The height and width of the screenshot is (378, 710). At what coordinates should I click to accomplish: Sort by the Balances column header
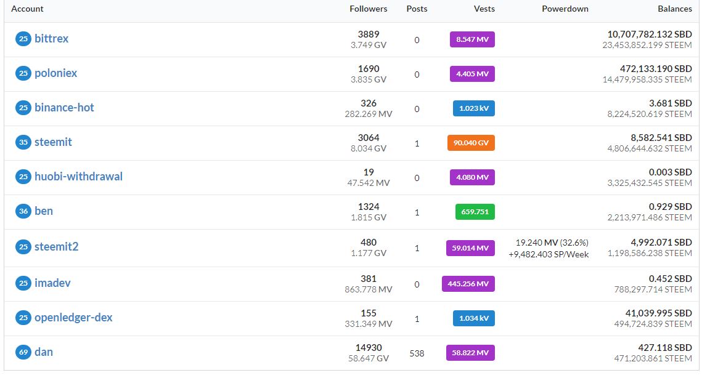(675, 9)
